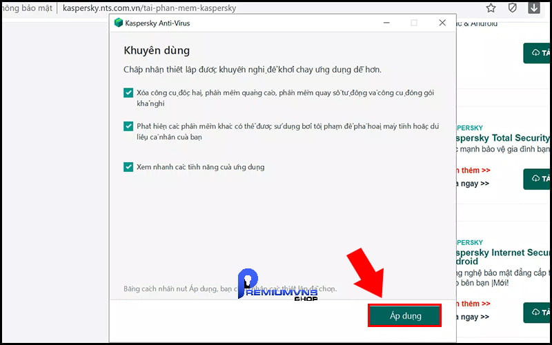The width and height of the screenshot is (552, 345).
Task: Click the browser address bar URL
Action: (149, 8)
